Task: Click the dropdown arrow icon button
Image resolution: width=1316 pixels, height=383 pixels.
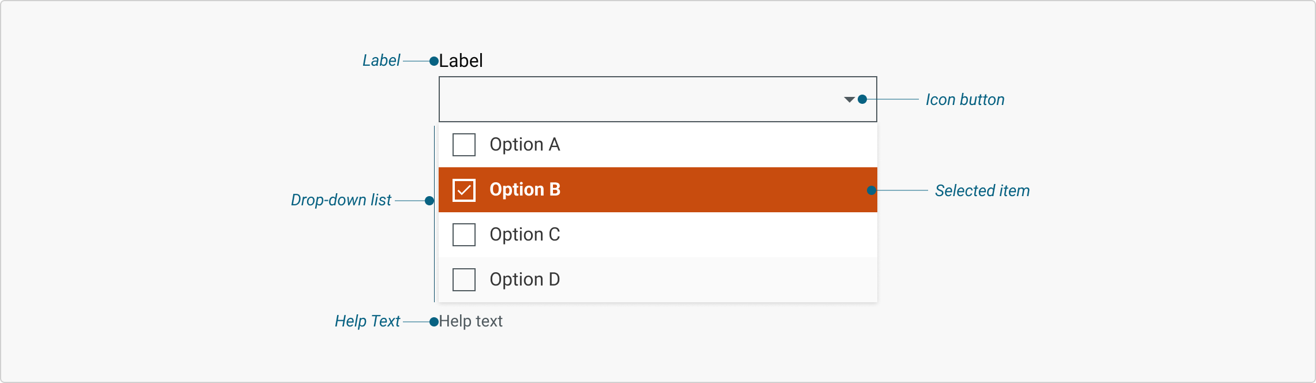Action: (x=849, y=100)
